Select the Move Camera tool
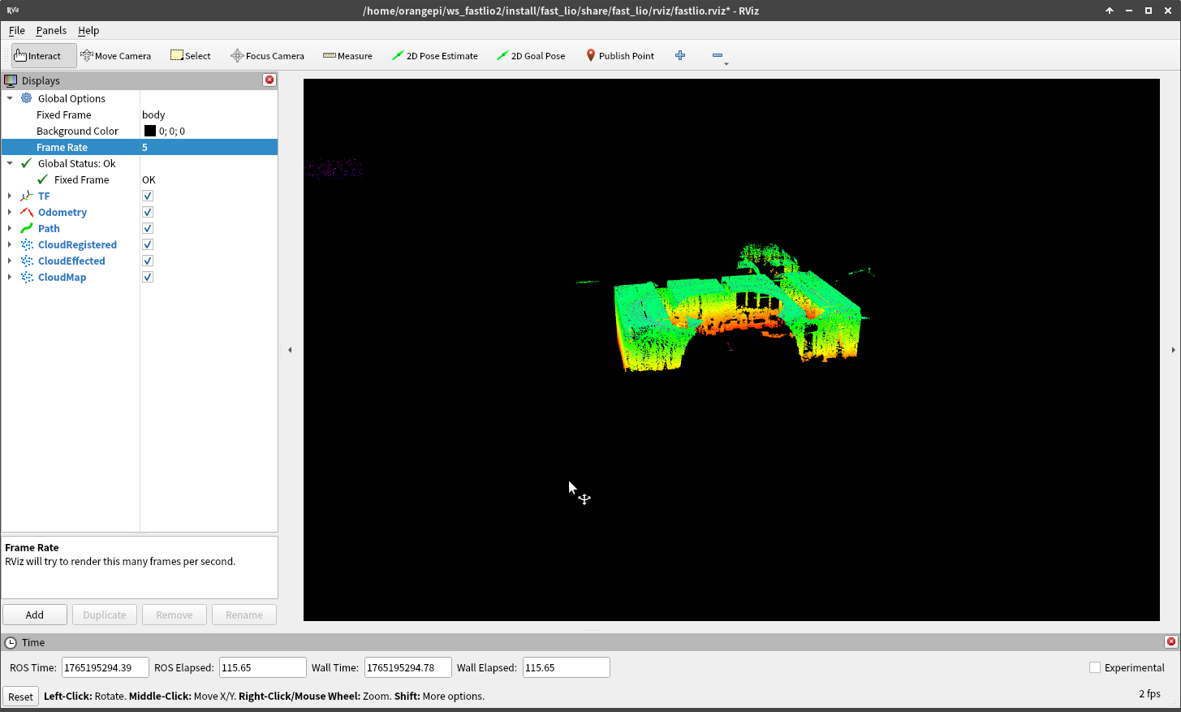1181x712 pixels. tap(115, 56)
